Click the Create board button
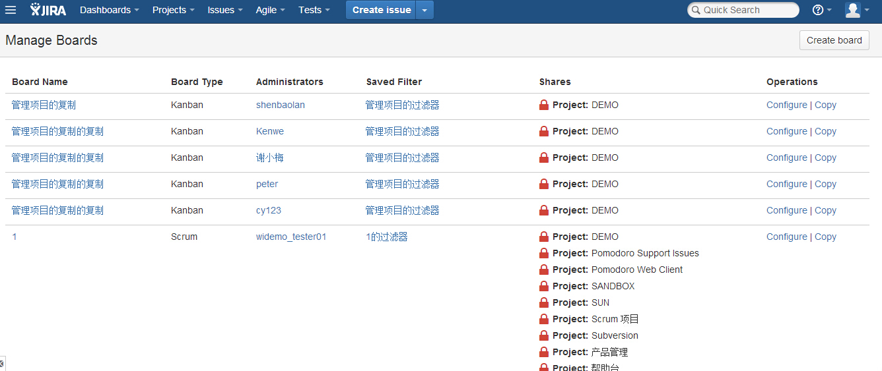Image resolution: width=882 pixels, height=371 pixels. click(x=834, y=40)
